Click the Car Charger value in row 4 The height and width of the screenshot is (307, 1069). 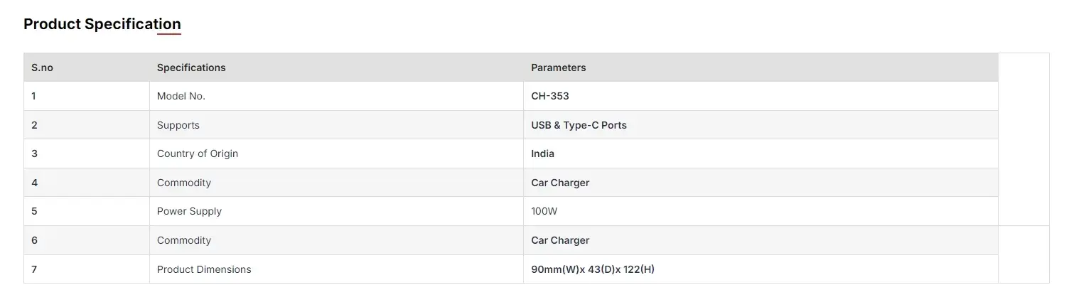click(x=560, y=183)
